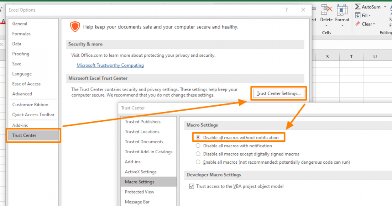Select Disable all macros without notification
392x206 pixels.
198,137
